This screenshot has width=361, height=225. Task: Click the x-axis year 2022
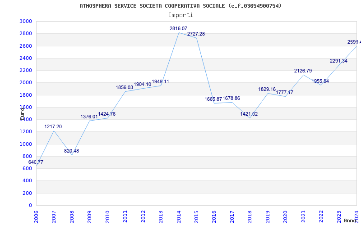(321, 217)
